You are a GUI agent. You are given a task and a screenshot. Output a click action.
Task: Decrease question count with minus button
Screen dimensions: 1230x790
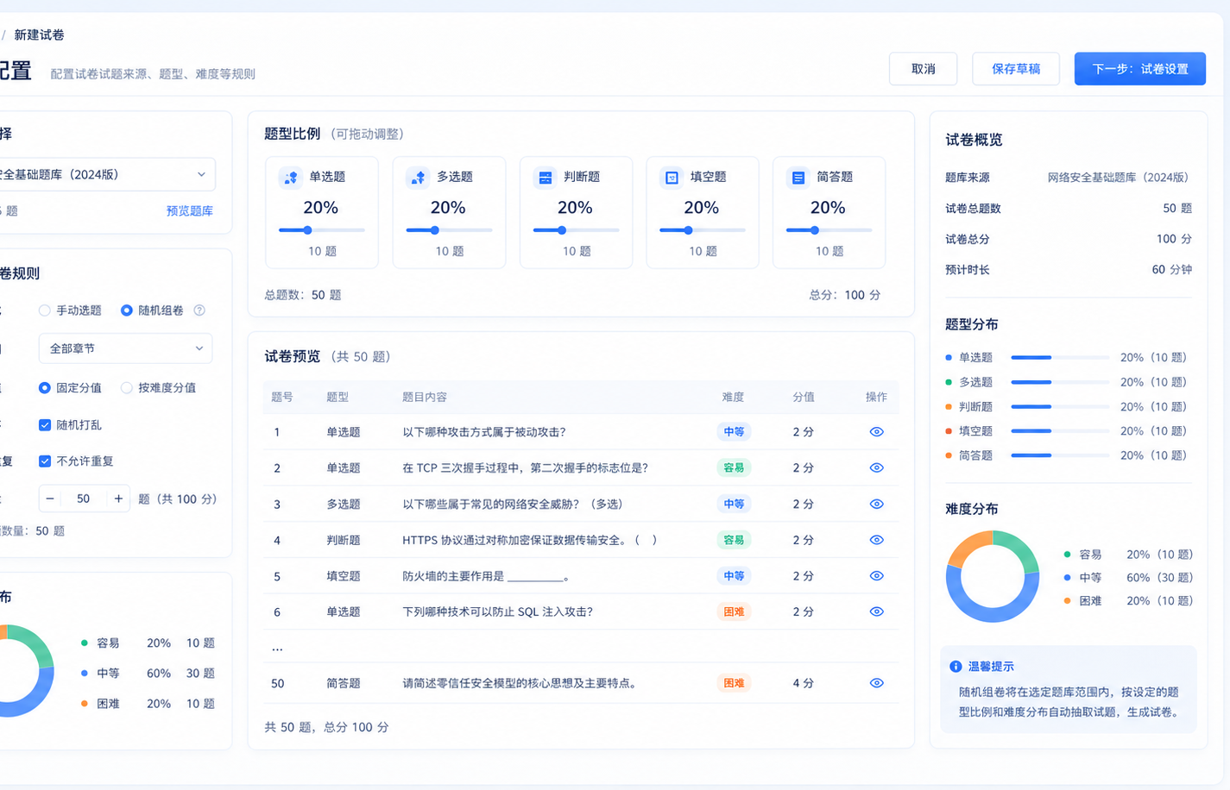[50, 498]
